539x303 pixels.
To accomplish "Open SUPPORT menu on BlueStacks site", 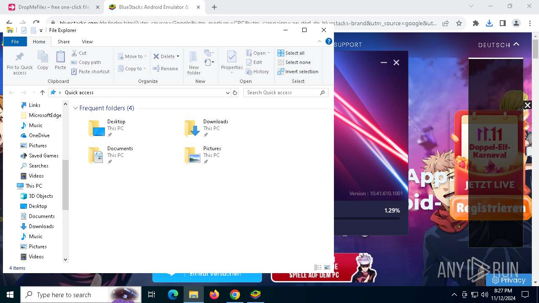I will coord(348,45).
